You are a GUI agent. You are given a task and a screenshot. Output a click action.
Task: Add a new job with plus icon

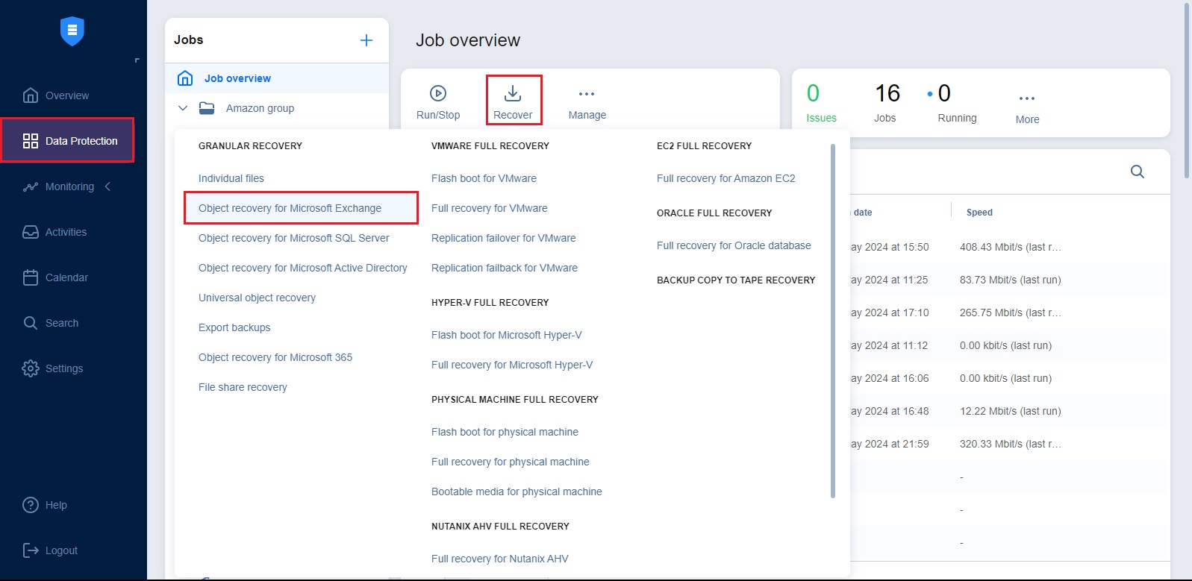pyautogui.click(x=366, y=40)
